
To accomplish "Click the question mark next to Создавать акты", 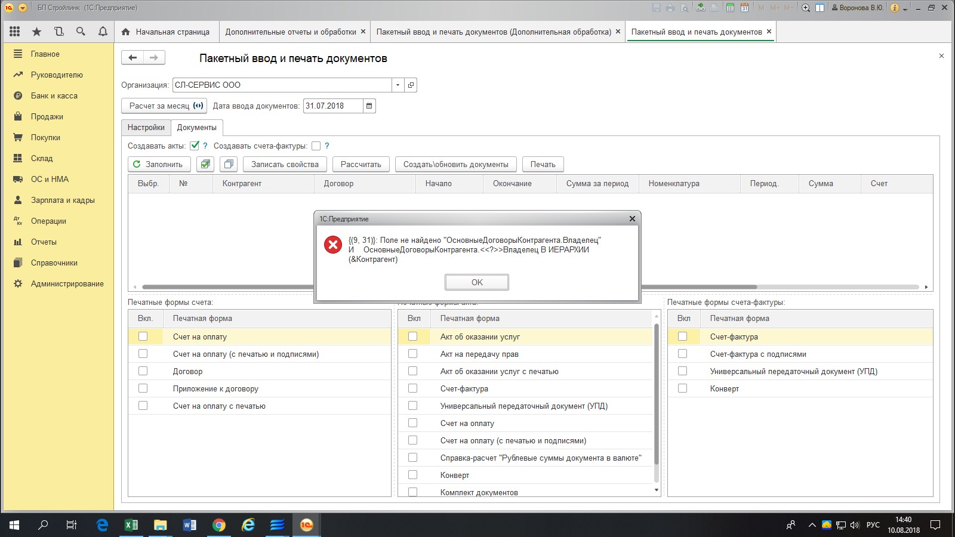I will click(x=205, y=146).
